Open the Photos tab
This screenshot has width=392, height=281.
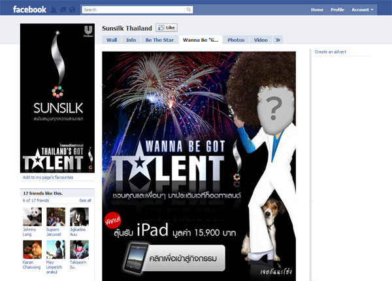click(x=236, y=40)
